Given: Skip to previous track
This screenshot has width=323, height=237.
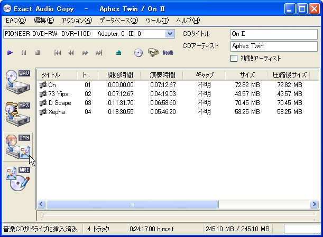Looking at the screenshot, I should (58, 53).
